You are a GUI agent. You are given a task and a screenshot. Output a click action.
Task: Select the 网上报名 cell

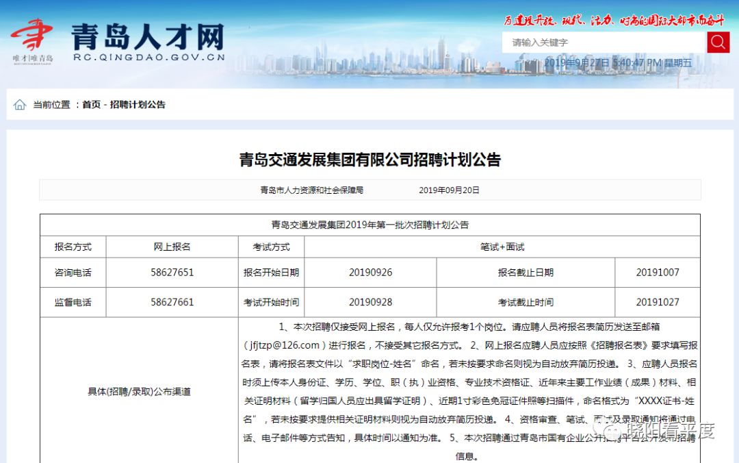point(172,247)
